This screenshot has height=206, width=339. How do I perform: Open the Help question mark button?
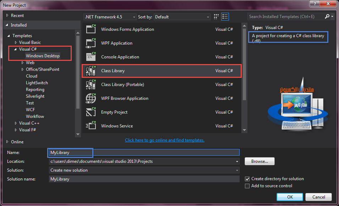coord(315,4)
